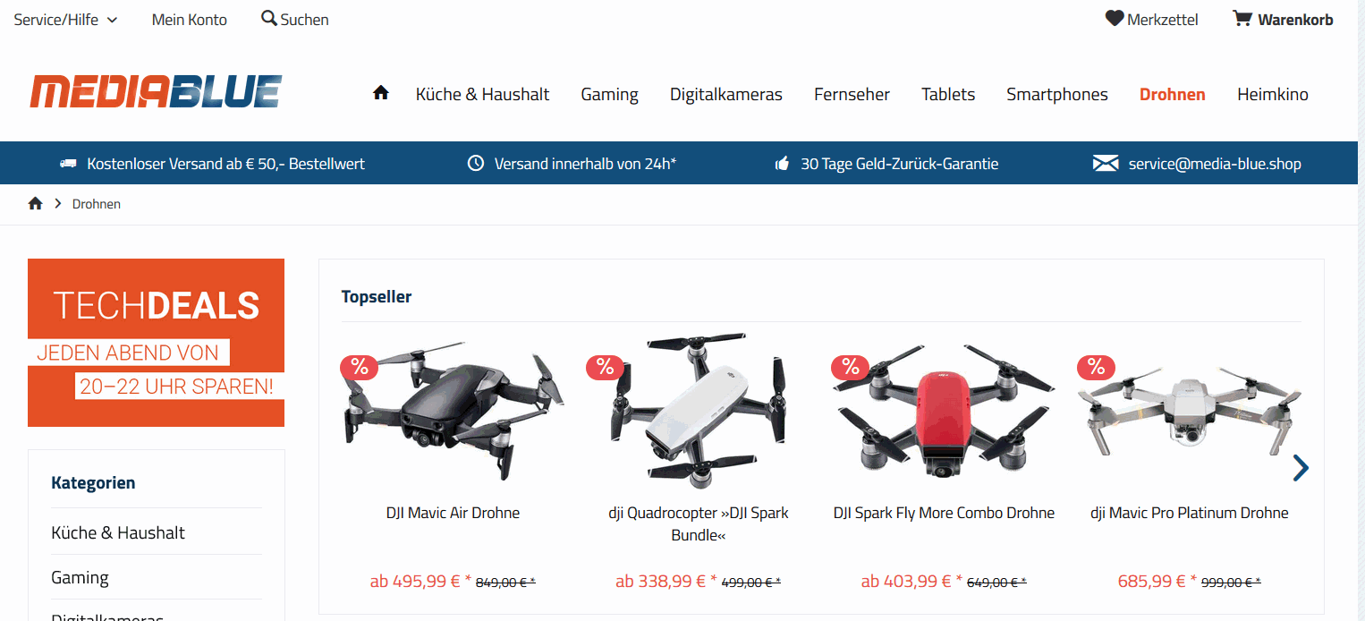This screenshot has height=621, width=1365.
Task: Show next Topseller products with right arrow
Action: (1301, 467)
